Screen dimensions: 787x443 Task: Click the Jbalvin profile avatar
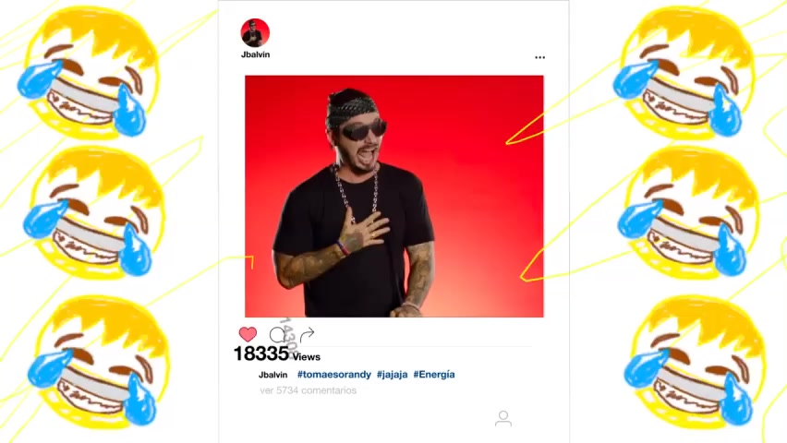pos(255,32)
